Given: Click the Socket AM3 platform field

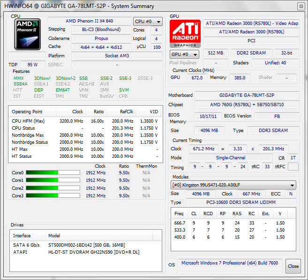Looking at the screenshot, I should [x=117, y=56].
